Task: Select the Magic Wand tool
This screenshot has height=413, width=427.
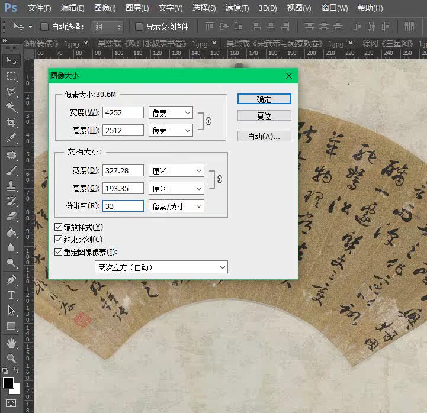Action: pos(11,107)
